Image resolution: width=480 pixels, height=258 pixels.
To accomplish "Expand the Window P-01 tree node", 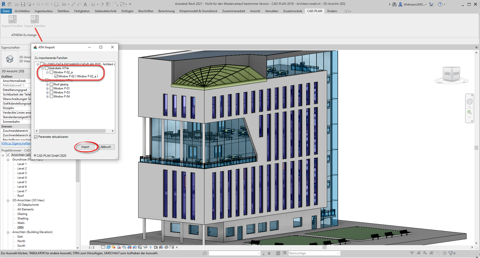I will tap(47, 88).
